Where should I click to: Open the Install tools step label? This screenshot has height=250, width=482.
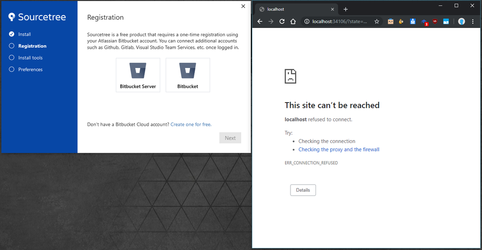click(30, 58)
